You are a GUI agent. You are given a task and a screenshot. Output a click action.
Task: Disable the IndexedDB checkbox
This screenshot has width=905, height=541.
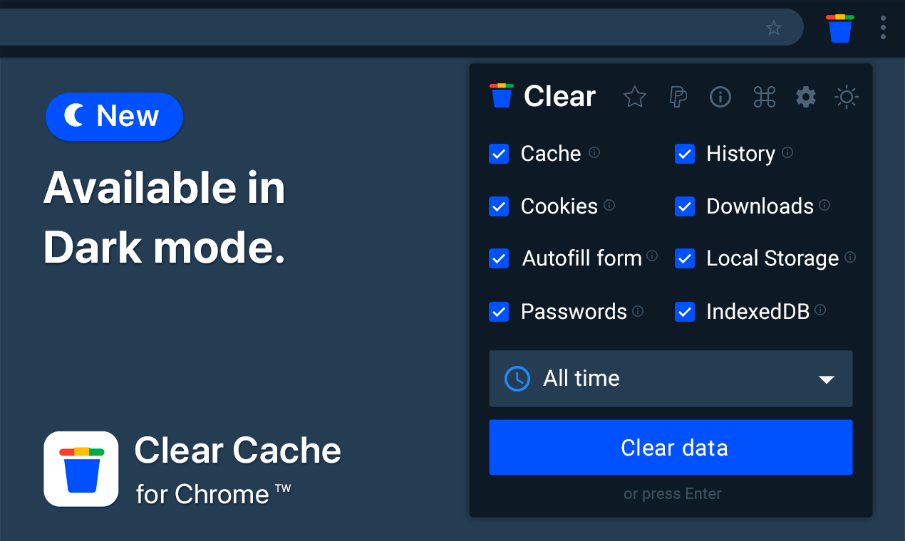(x=685, y=312)
